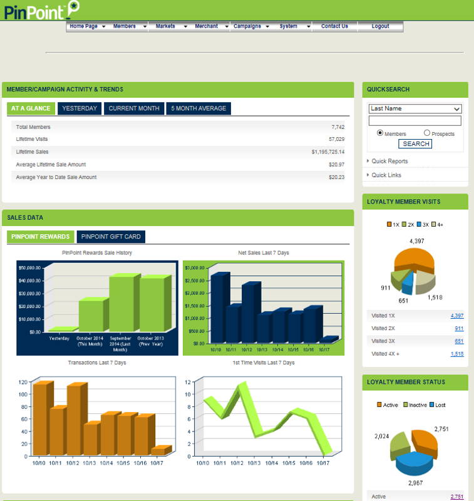Click the Active orange legend swatch
This screenshot has height=501, width=474.
point(379,405)
